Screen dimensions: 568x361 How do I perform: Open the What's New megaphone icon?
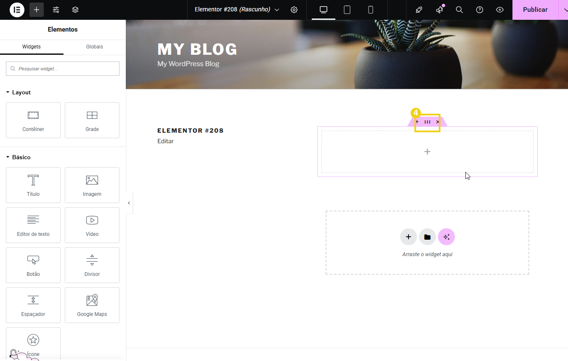pyautogui.click(x=439, y=10)
